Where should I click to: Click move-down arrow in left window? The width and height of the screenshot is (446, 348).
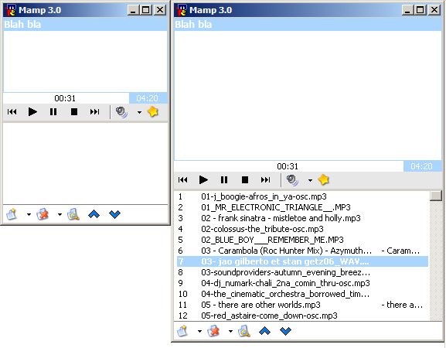point(115,214)
